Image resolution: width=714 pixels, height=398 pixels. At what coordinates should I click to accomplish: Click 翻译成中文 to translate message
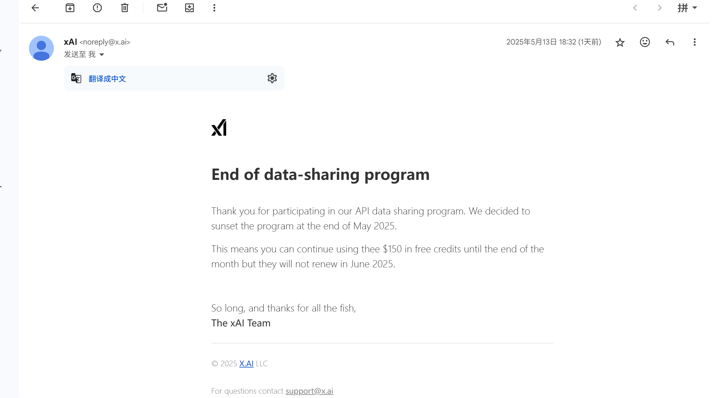click(107, 79)
